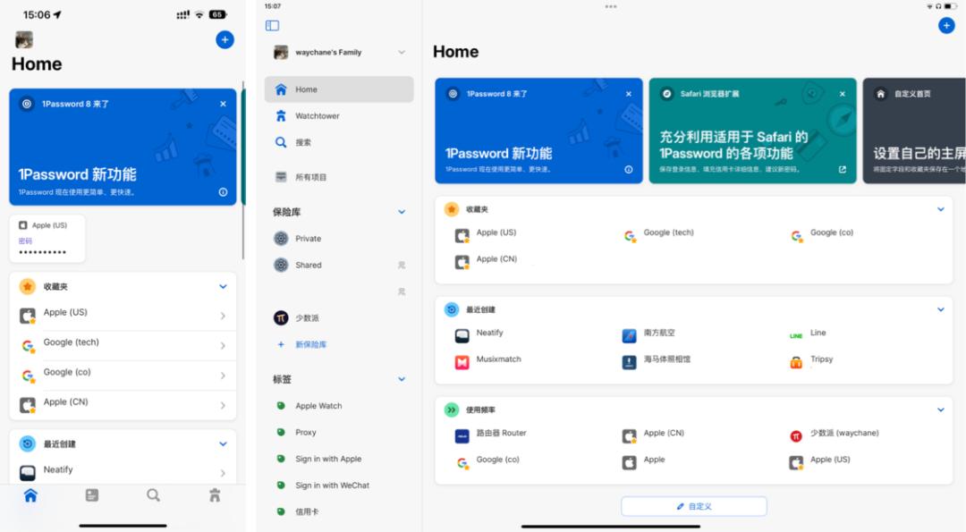Open the Apple (CN) row on the iPhone
This screenshot has height=532, width=966.
123,404
